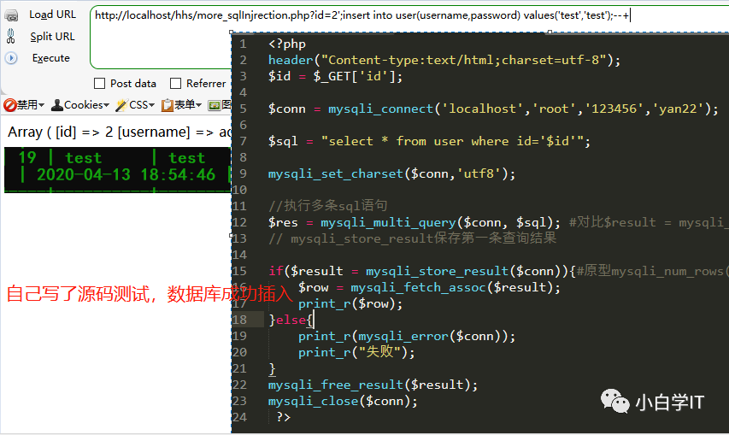The height and width of the screenshot is (435, 729).
Task: Click the "'utf8'" string on line 9
Action: 481,173
